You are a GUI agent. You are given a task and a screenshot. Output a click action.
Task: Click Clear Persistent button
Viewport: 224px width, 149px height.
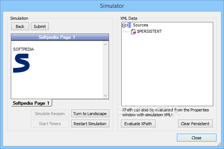pos(195,124)
